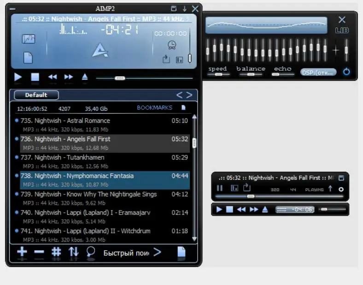Adjust speed slider in equalizer panel
Screen dimensions: 363x285
[x=218, y=74]
